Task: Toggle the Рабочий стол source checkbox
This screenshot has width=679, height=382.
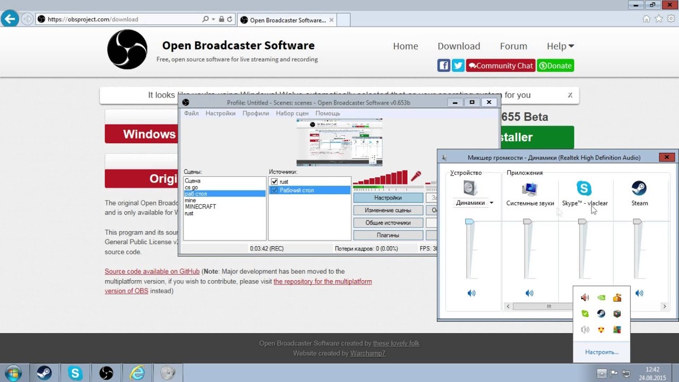Action: 274,190
